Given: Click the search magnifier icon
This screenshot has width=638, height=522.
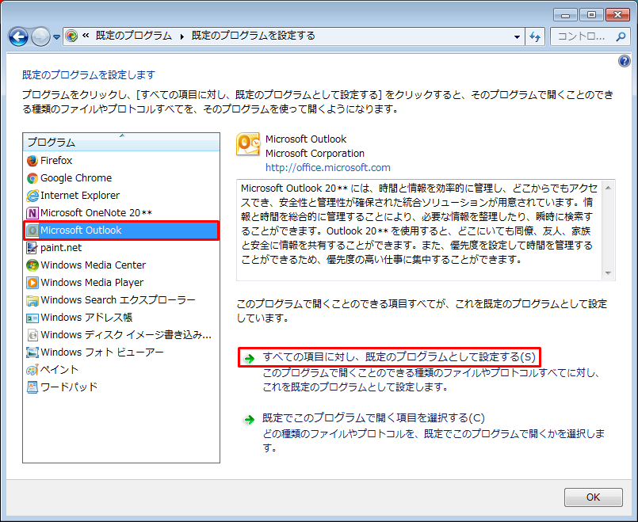Looking at the screenshot, I should tap(621, 37).
